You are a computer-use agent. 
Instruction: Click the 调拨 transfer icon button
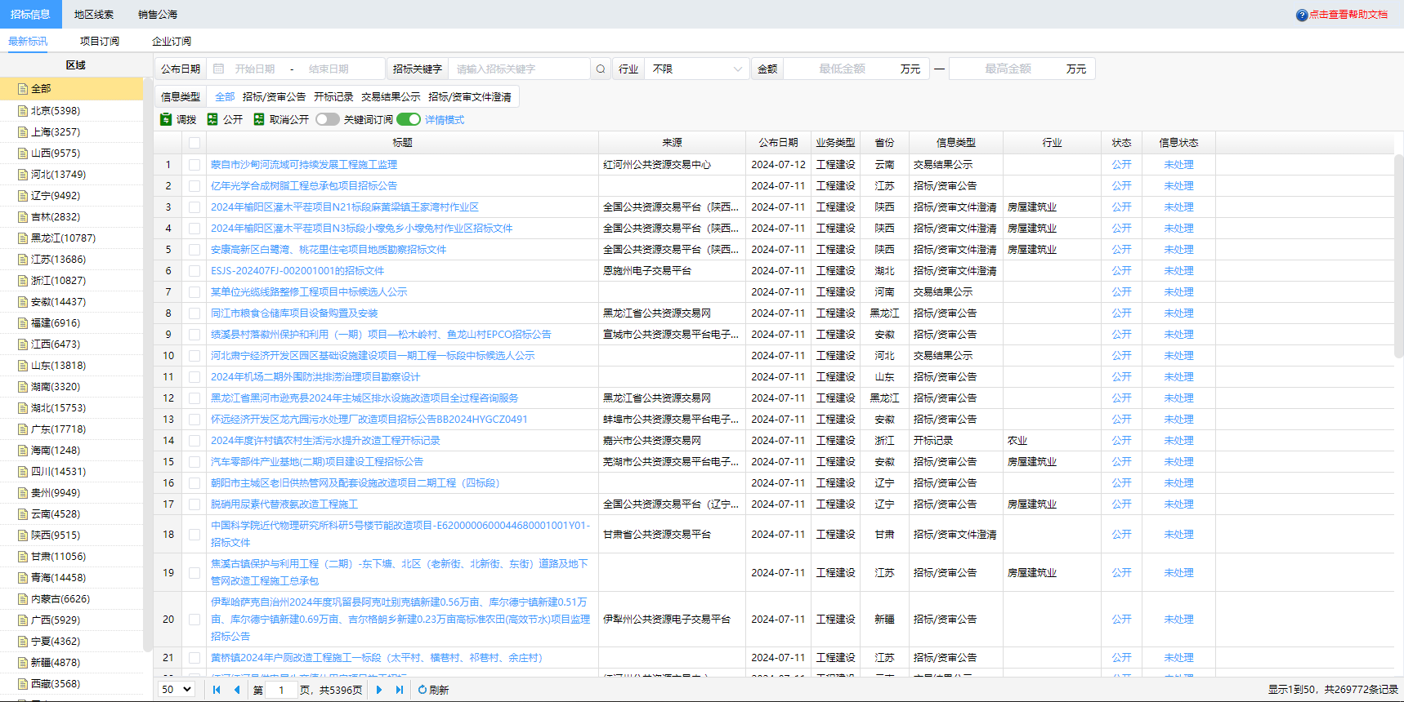[166, 119]
